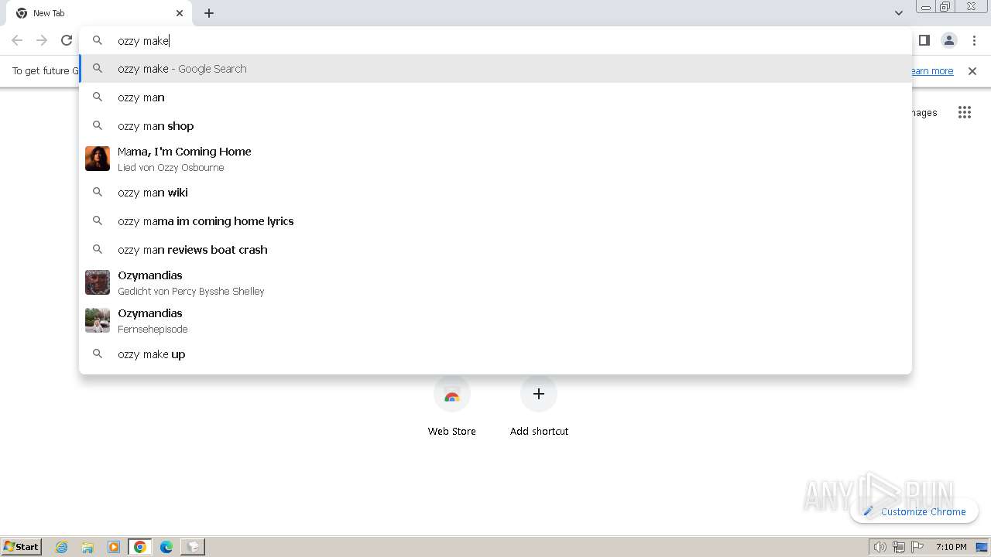This screenshot has height=557, width=991.
Task: Open the tab search chevron
Action: 898,13
